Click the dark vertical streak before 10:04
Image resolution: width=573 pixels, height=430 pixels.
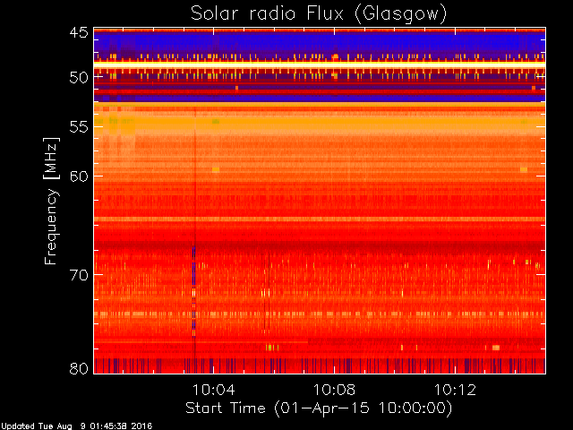(x=193, y=233)
